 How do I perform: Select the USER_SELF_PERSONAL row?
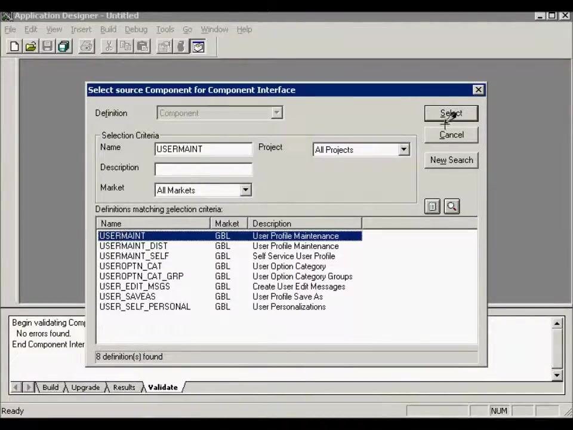point(230,307)
